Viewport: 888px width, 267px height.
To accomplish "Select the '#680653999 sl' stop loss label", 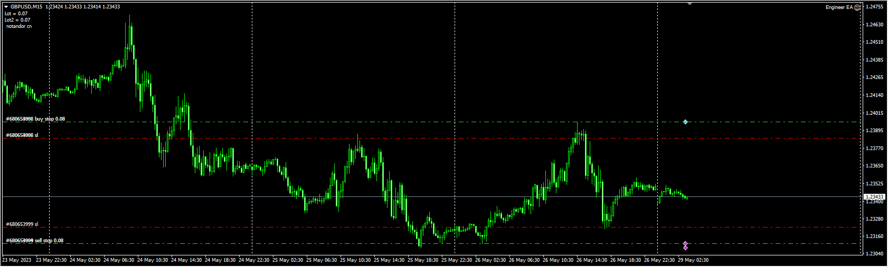I will click(x=22, y=224).
